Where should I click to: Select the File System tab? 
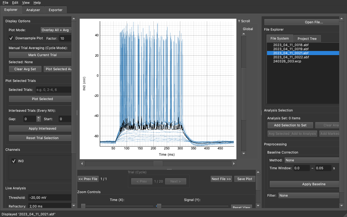279,38
